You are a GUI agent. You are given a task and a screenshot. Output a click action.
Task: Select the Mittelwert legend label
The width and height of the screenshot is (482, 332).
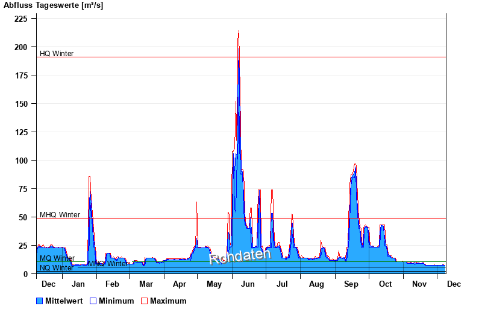click(64, 301)
